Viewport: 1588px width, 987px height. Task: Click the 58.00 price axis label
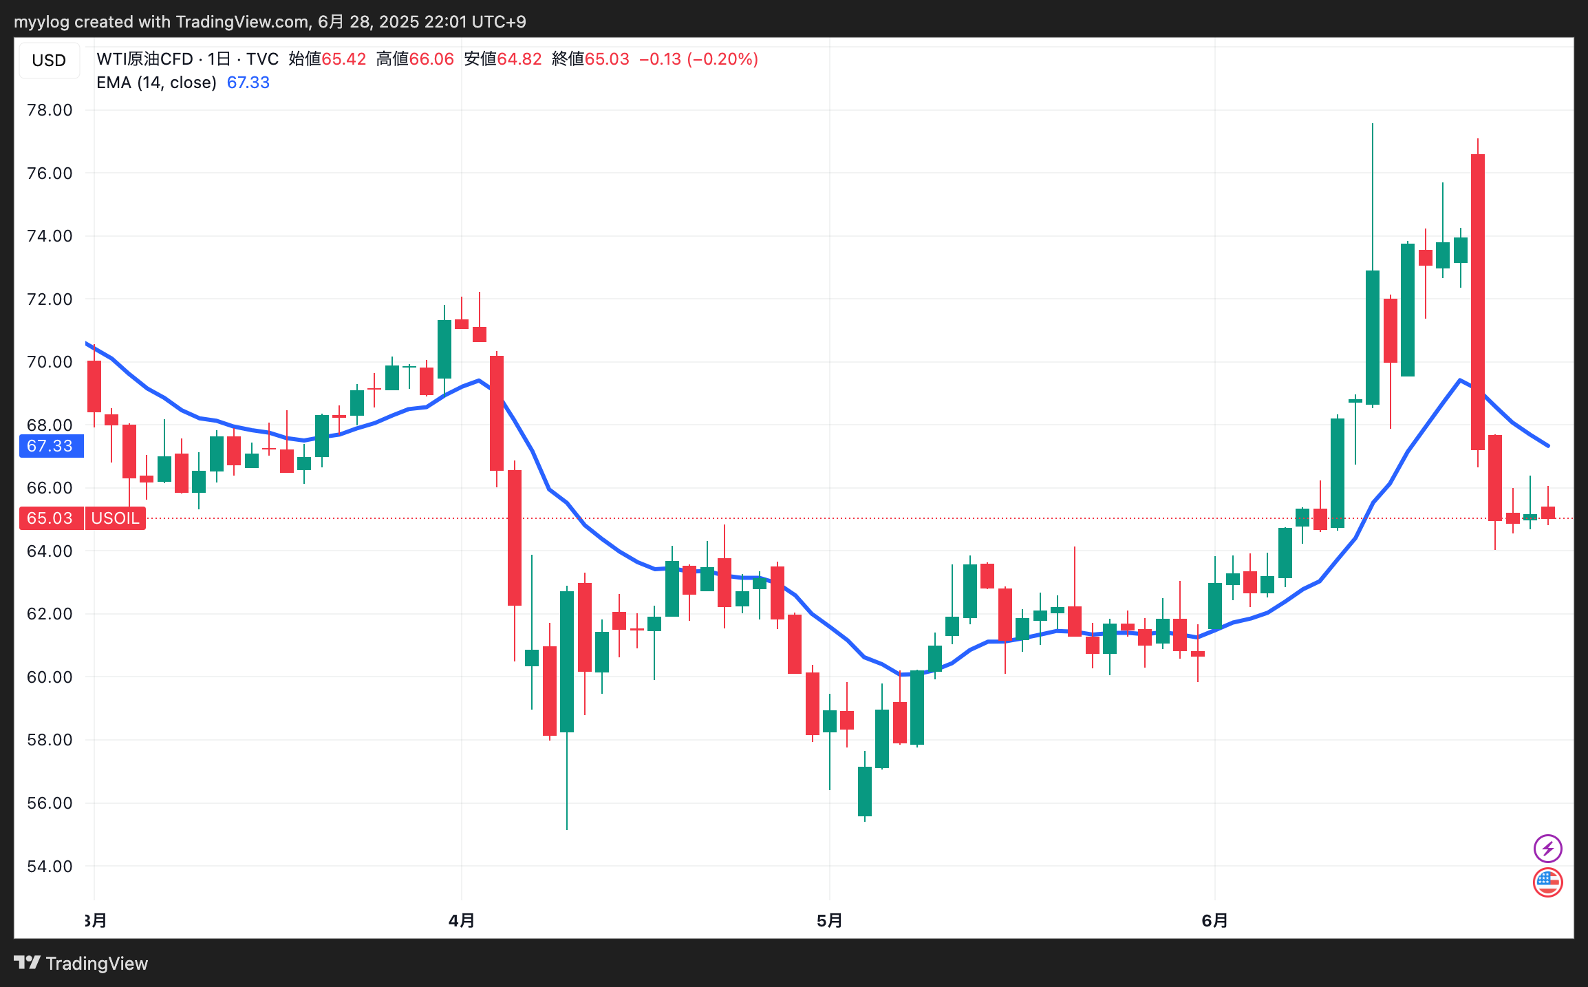click(50, 740)
